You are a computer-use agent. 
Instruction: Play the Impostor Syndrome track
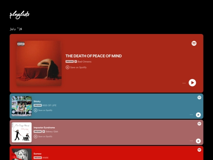[198, 141]
